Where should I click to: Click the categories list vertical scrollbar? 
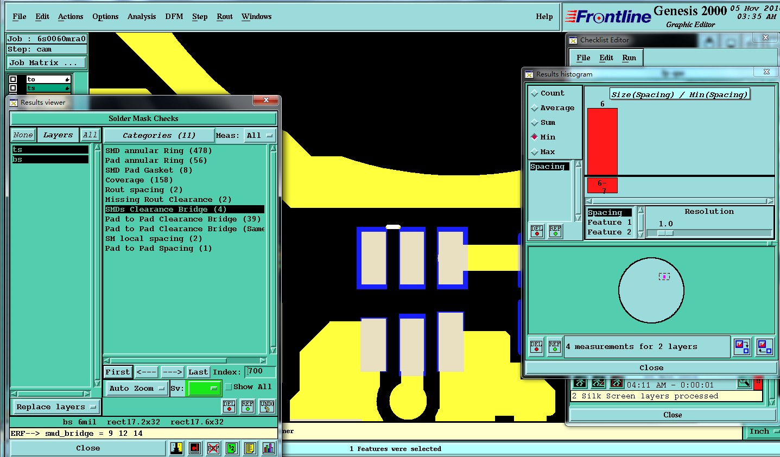273,250
